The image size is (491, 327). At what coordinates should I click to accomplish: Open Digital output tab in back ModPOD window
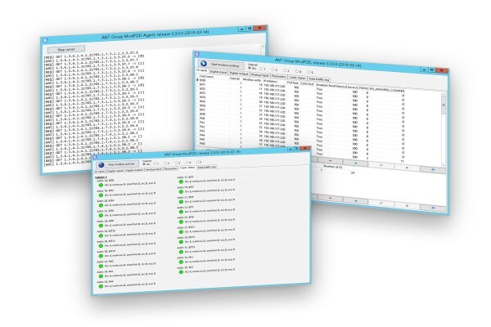pyautogui.click(x=239, y=74)
